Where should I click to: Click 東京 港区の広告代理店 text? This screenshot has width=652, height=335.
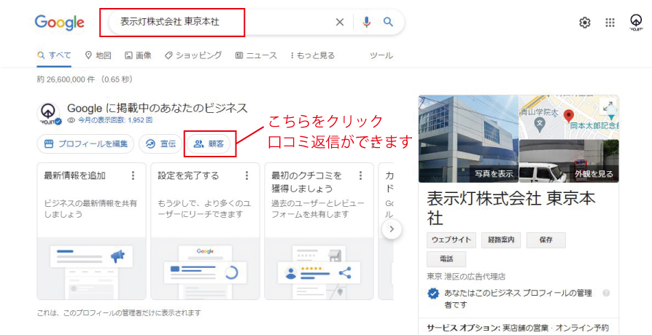(x=466, y=277)
